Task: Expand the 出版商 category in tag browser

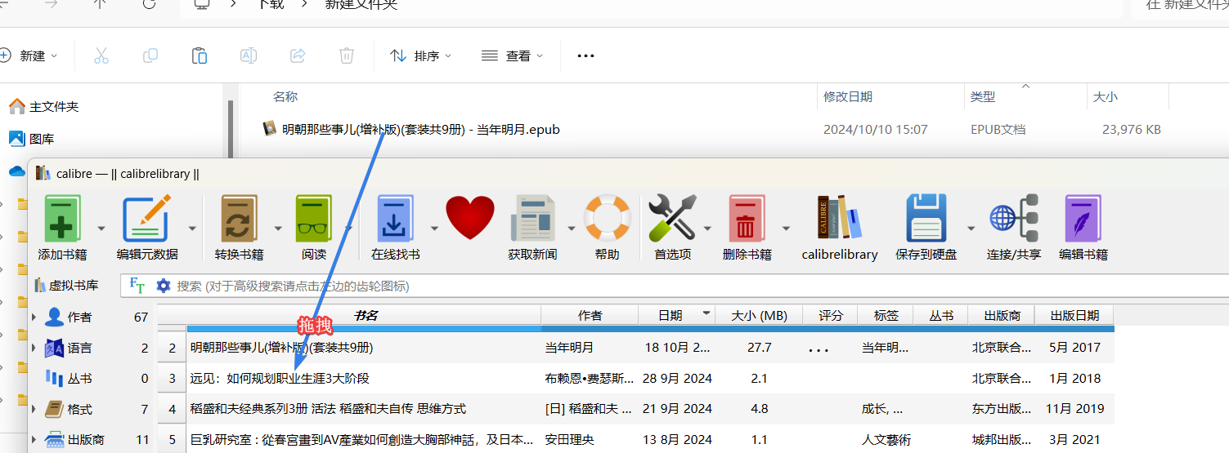Action: (x=34, y=440)
